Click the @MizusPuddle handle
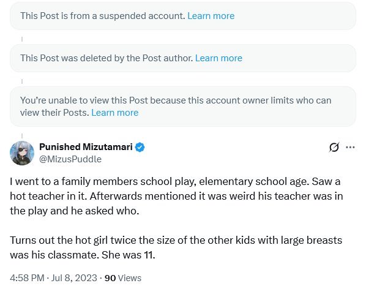366x294 pixels. (70, 159)
